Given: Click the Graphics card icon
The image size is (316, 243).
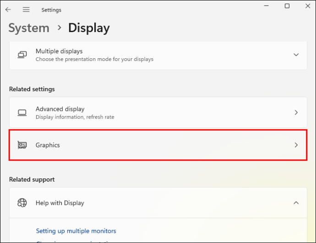Looking at the screenshot, I should pos(22,145).
